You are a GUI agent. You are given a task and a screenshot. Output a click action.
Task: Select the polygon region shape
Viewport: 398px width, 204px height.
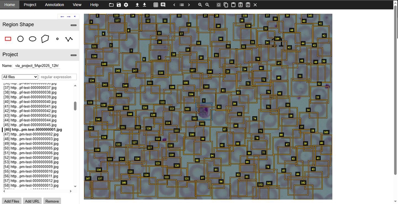[45, 39]
